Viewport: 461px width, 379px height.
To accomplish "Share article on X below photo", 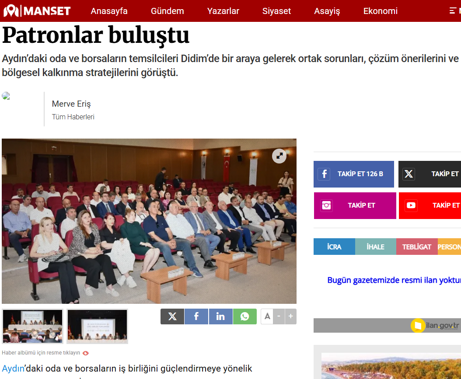I will click(172, 316).
